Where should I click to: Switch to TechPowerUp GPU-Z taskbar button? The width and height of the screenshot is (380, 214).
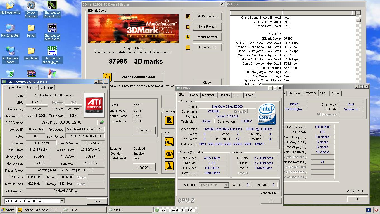(176, 210)
